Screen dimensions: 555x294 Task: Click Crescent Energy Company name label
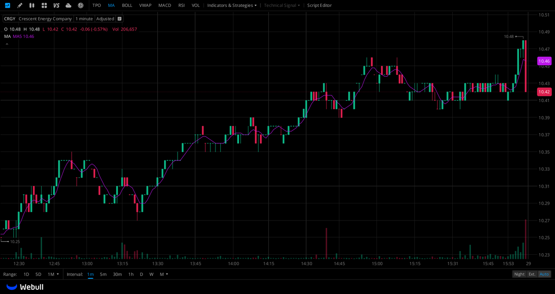45,19
